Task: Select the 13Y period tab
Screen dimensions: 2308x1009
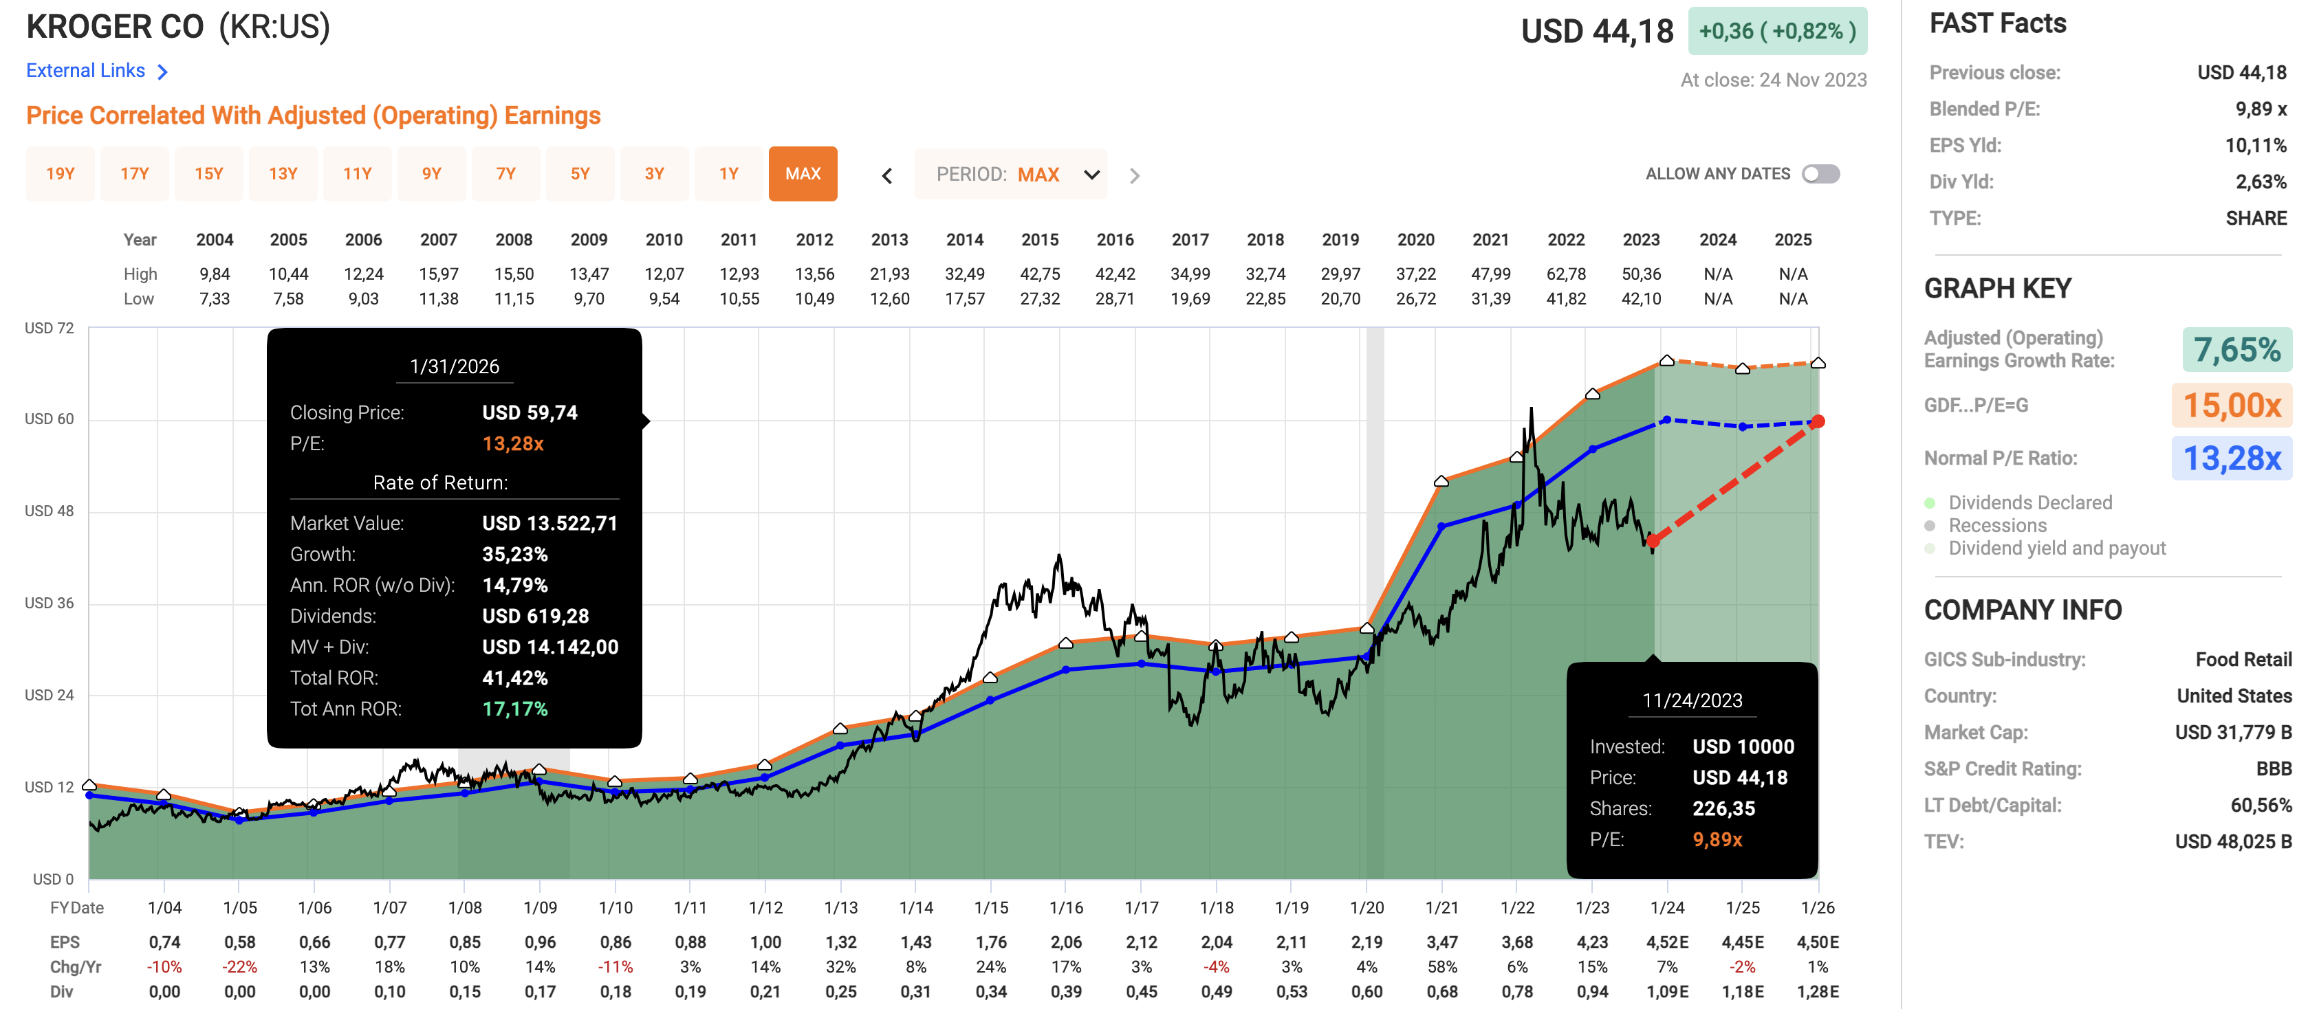Action: 283,174
